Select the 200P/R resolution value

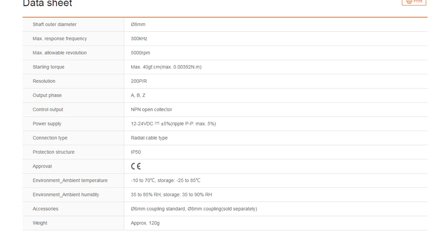(x=139, y=81)
